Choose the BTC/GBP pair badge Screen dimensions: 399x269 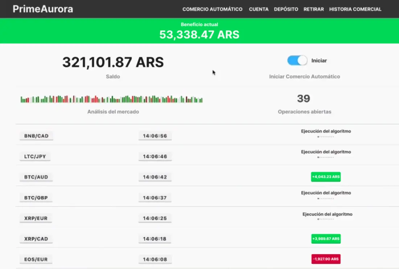pyautogui.click(x=36, y=198)
